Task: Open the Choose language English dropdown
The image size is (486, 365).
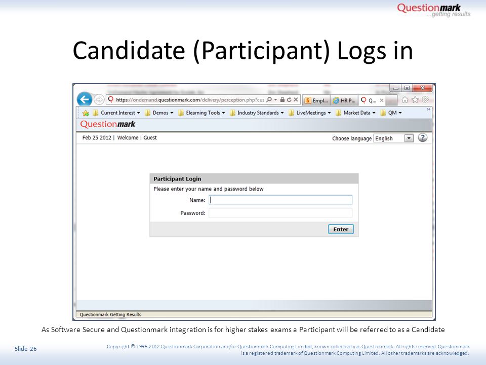Action: click(394, 138)
